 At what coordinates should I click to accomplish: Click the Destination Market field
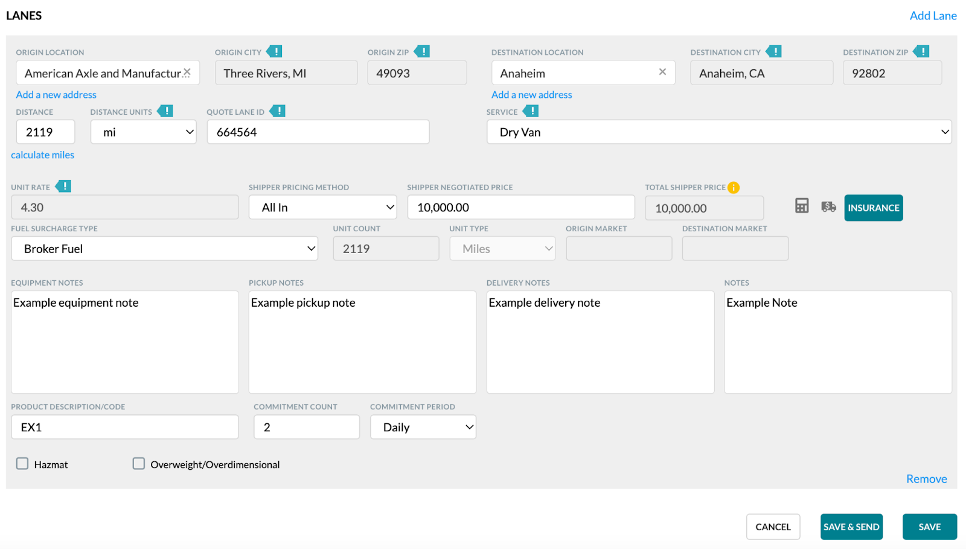(735, 248)
